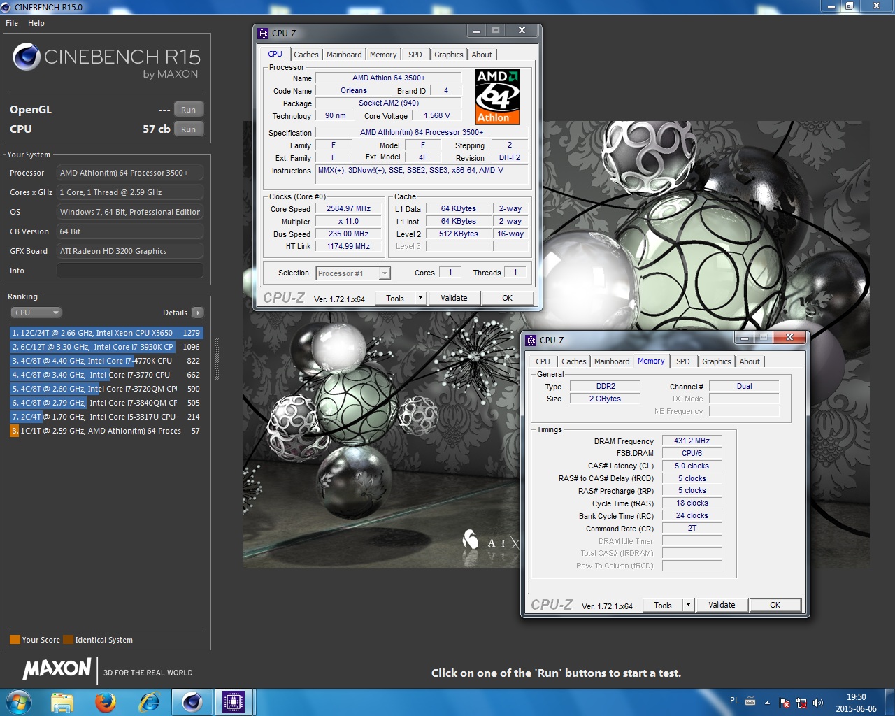
Task: Click the network tray icon
Action: click(801, 702)
